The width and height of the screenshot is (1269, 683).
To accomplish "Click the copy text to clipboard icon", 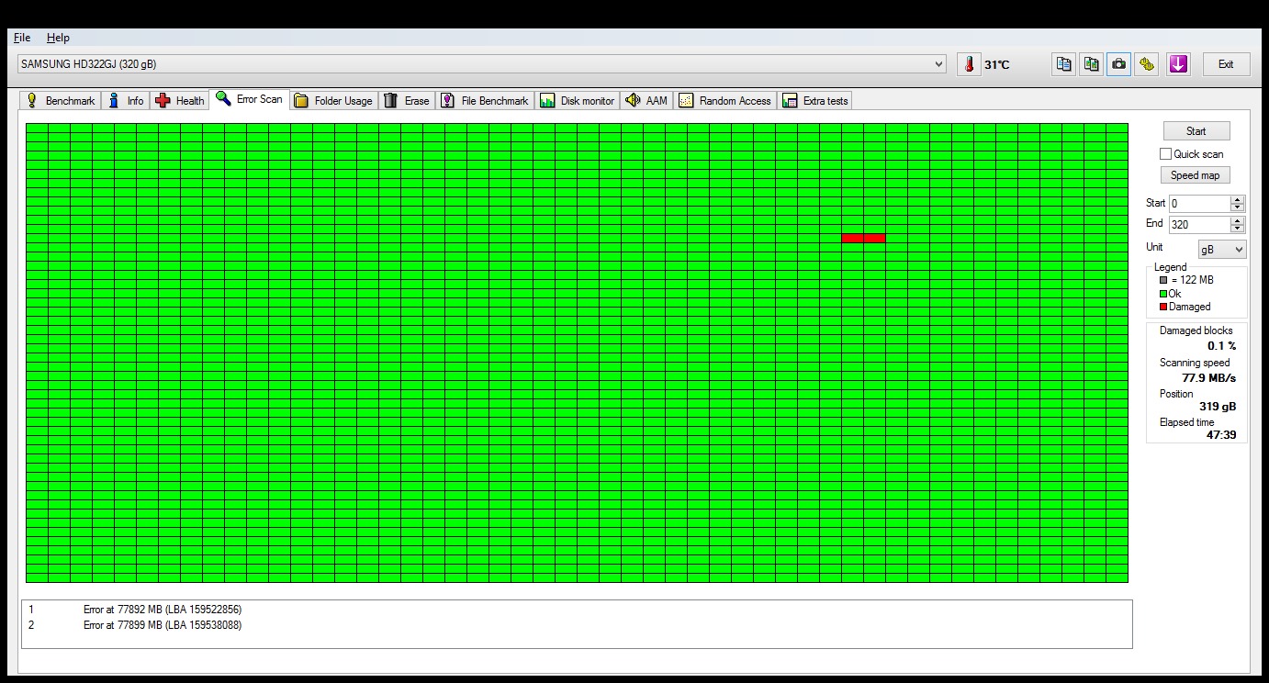I will coord(1063,64).
